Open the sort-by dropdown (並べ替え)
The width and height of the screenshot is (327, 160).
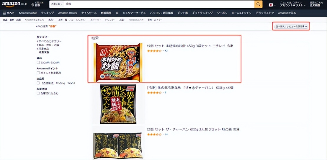pyautogui.click(x=291, y=27)
